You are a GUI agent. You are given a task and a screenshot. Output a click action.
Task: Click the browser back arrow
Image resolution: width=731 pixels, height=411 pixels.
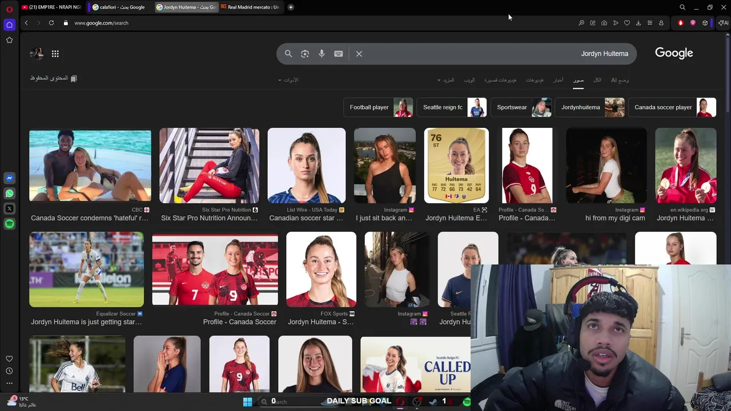(x=26, y=23)
